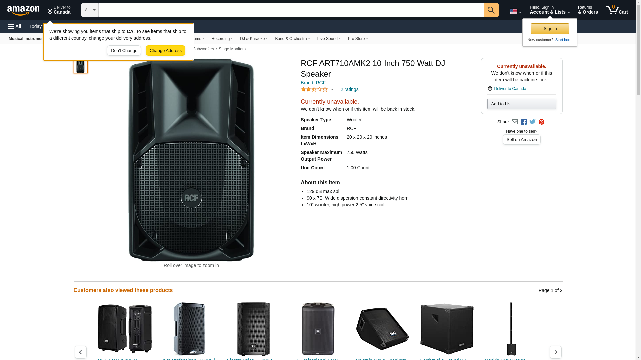Open the All hamburger menu
This screenshot has width=641, height=360.
coord(15,26)
